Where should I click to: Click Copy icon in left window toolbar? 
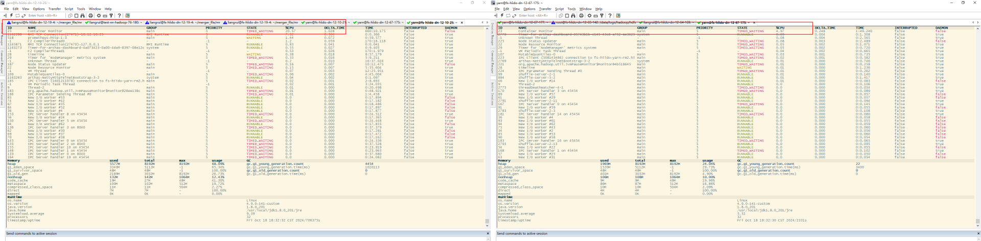click(70, 15)
